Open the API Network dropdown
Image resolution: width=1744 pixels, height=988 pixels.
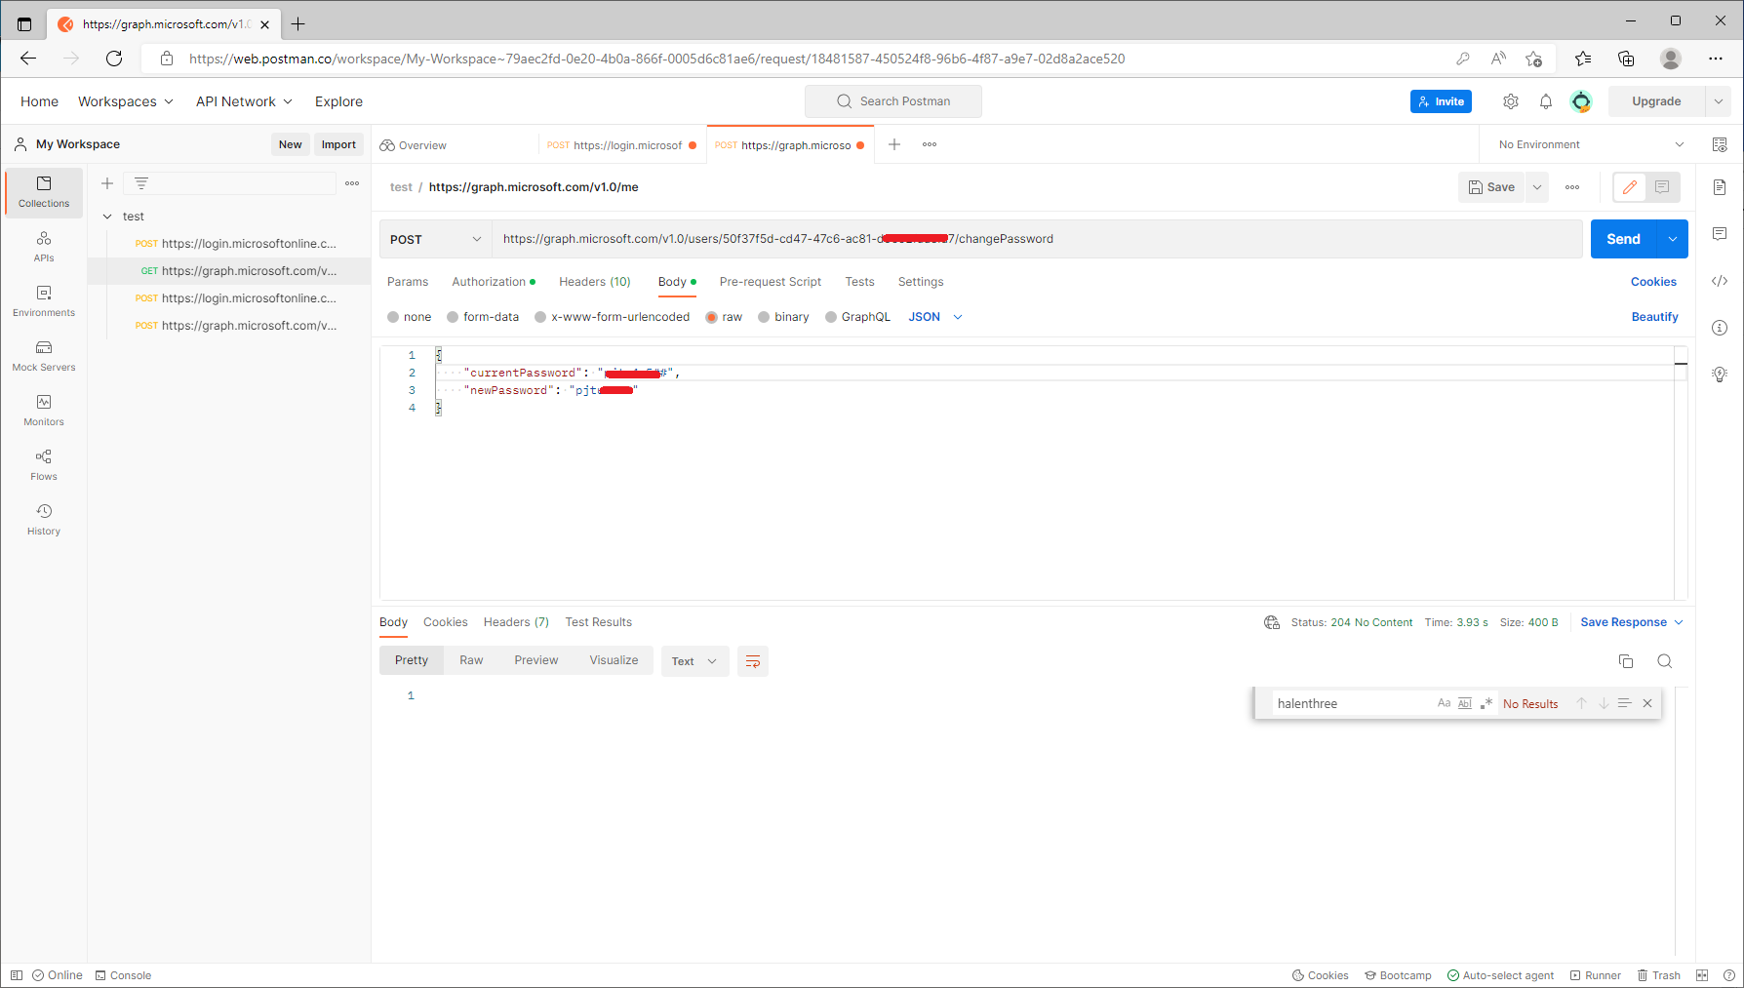pos(244,101)
